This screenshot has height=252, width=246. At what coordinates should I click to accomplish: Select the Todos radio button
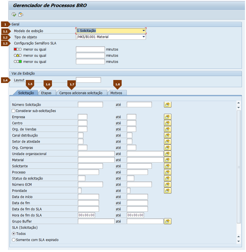point(14,234)
